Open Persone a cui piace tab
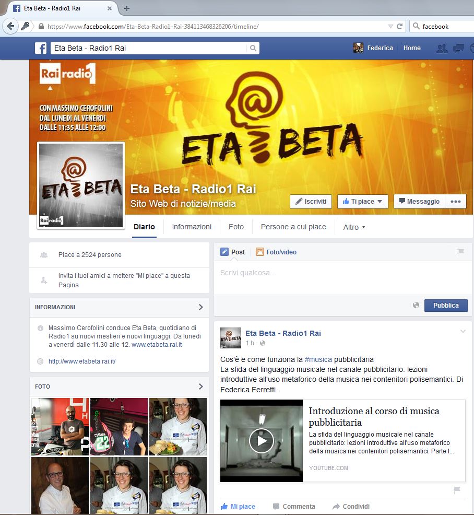 click(293, 227)
